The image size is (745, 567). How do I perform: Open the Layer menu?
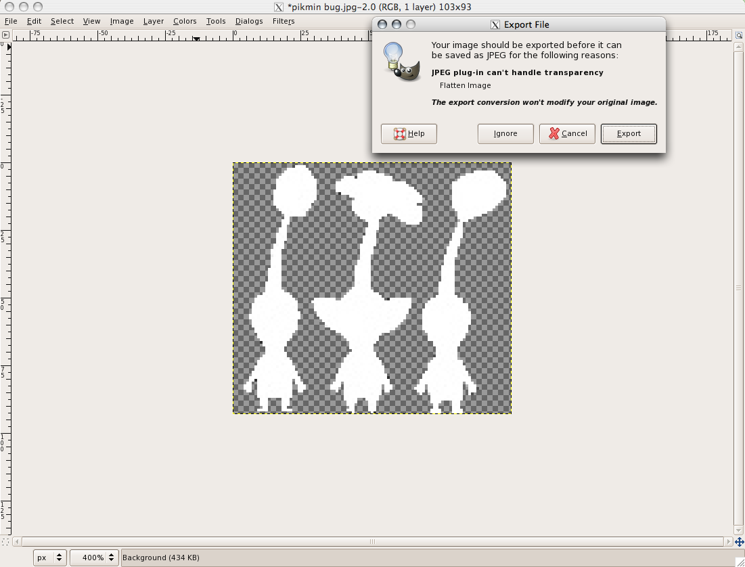(x=154, y=21)
